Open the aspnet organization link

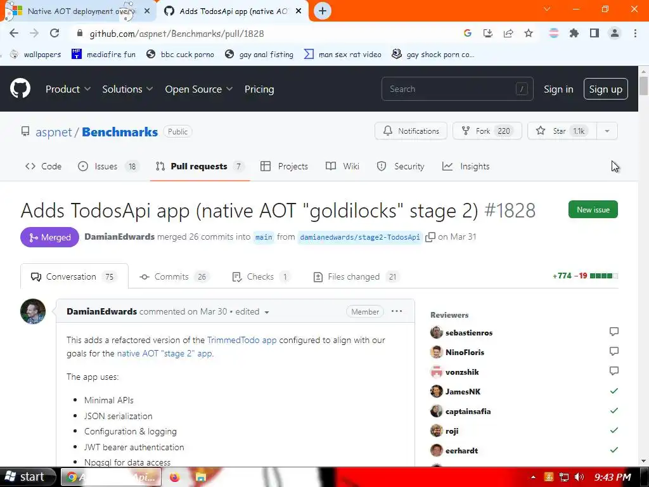point(54,132)
